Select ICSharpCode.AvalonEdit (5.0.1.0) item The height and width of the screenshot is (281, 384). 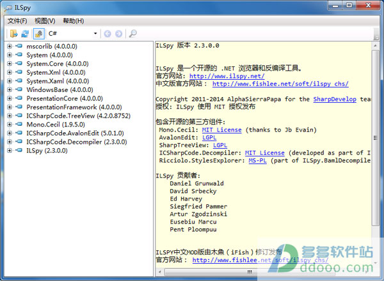click(75, 133)
